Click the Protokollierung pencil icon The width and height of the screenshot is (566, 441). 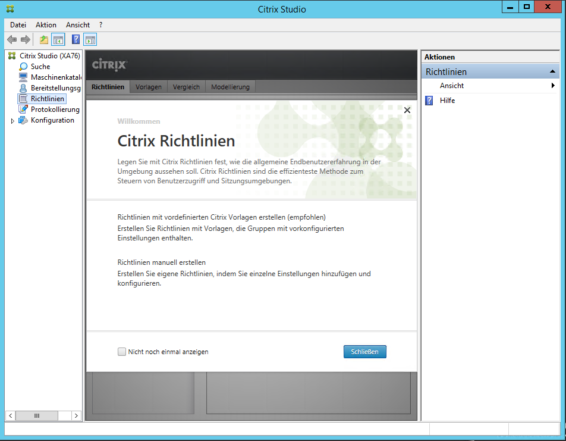point(23,109)
